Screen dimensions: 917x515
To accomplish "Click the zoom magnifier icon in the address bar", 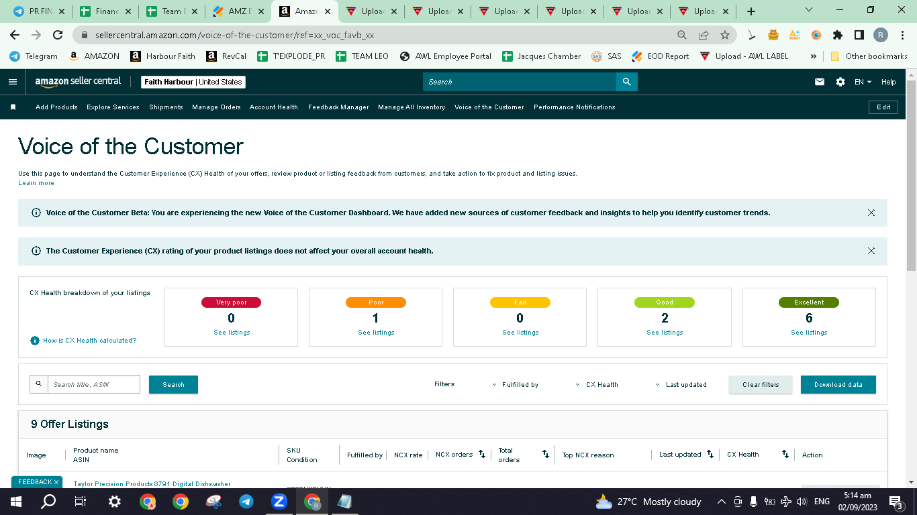I will pyautogui.click(x=682, y=35).
